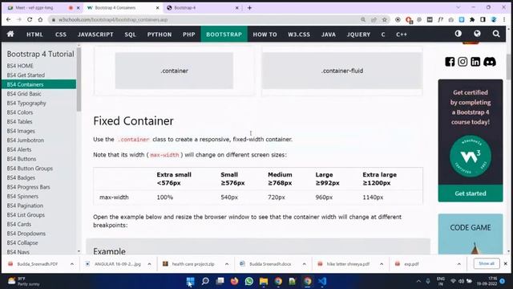This screenshot has height=289, width=513.
Task: Open the Windows Start button
Action: (x=190, y=281)
